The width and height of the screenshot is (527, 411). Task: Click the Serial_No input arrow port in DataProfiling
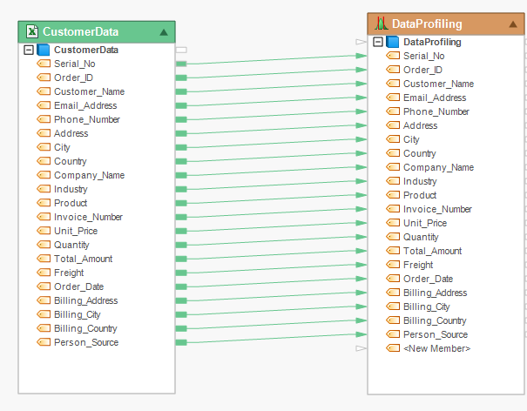(361, 56)
